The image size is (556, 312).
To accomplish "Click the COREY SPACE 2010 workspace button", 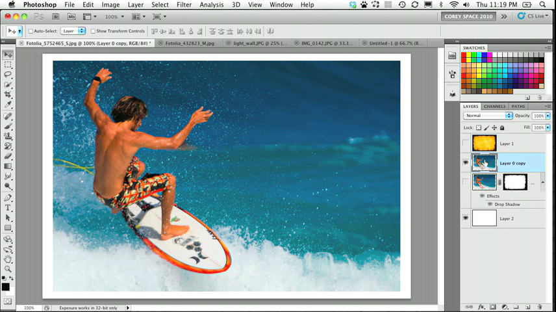I will (x=468, y=16).
